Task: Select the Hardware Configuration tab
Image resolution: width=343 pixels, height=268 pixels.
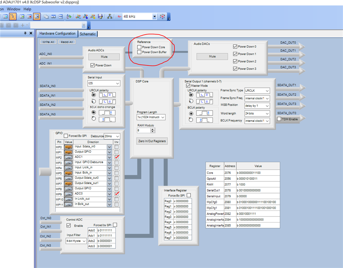Action: coord(57,34)
